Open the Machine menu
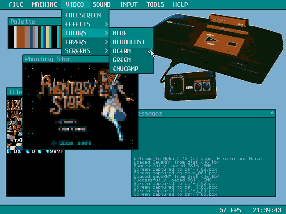The width and height of the screenshot is (286, 214). click(44, 4)
